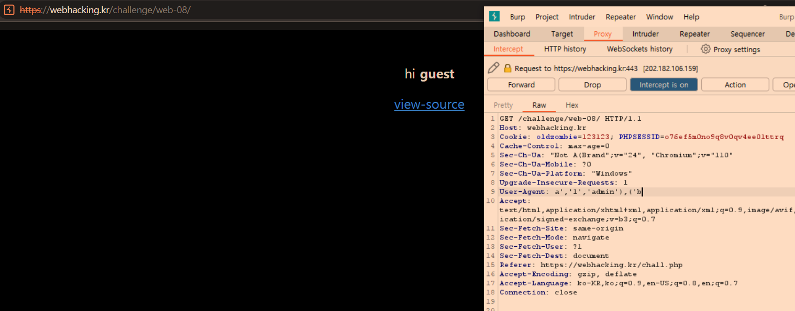Click the Sec-Fetch-Dest: document line
Screen dimensions: 795x311
point(554,256)
